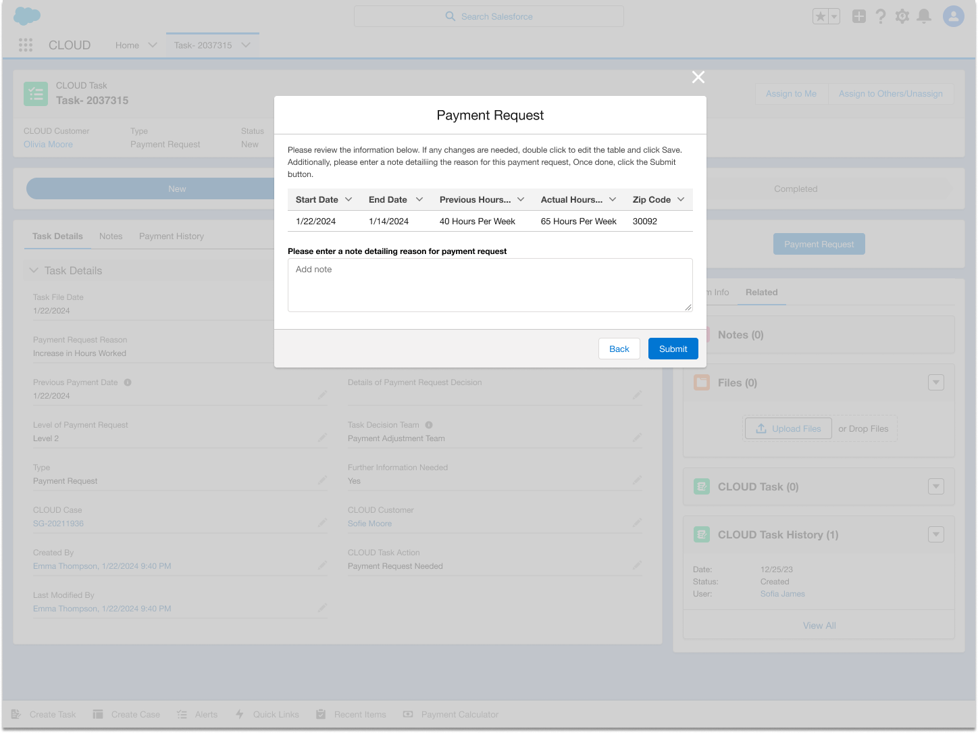Click inside the Add note field

pos(490,285)
